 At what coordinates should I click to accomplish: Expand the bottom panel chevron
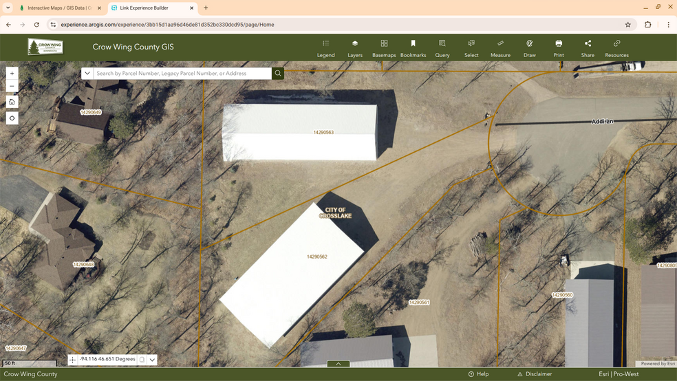[x=338, y=364]
